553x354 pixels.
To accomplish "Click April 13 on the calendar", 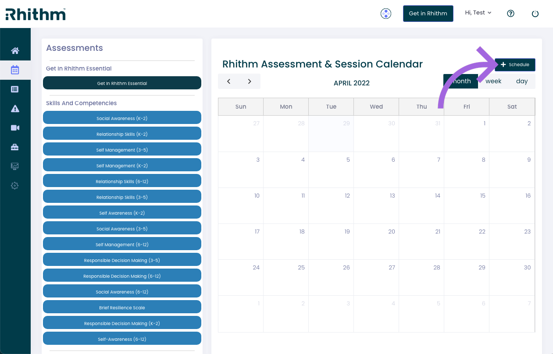I will (376, 206).
